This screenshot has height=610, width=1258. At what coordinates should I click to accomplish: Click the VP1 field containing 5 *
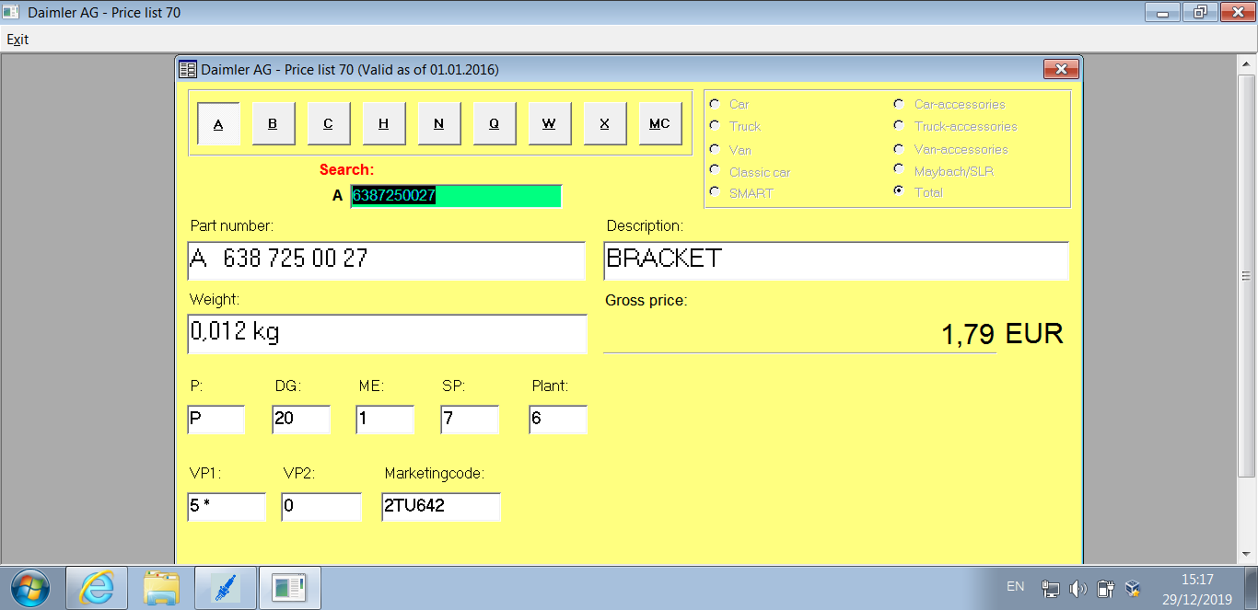(227, 507)
